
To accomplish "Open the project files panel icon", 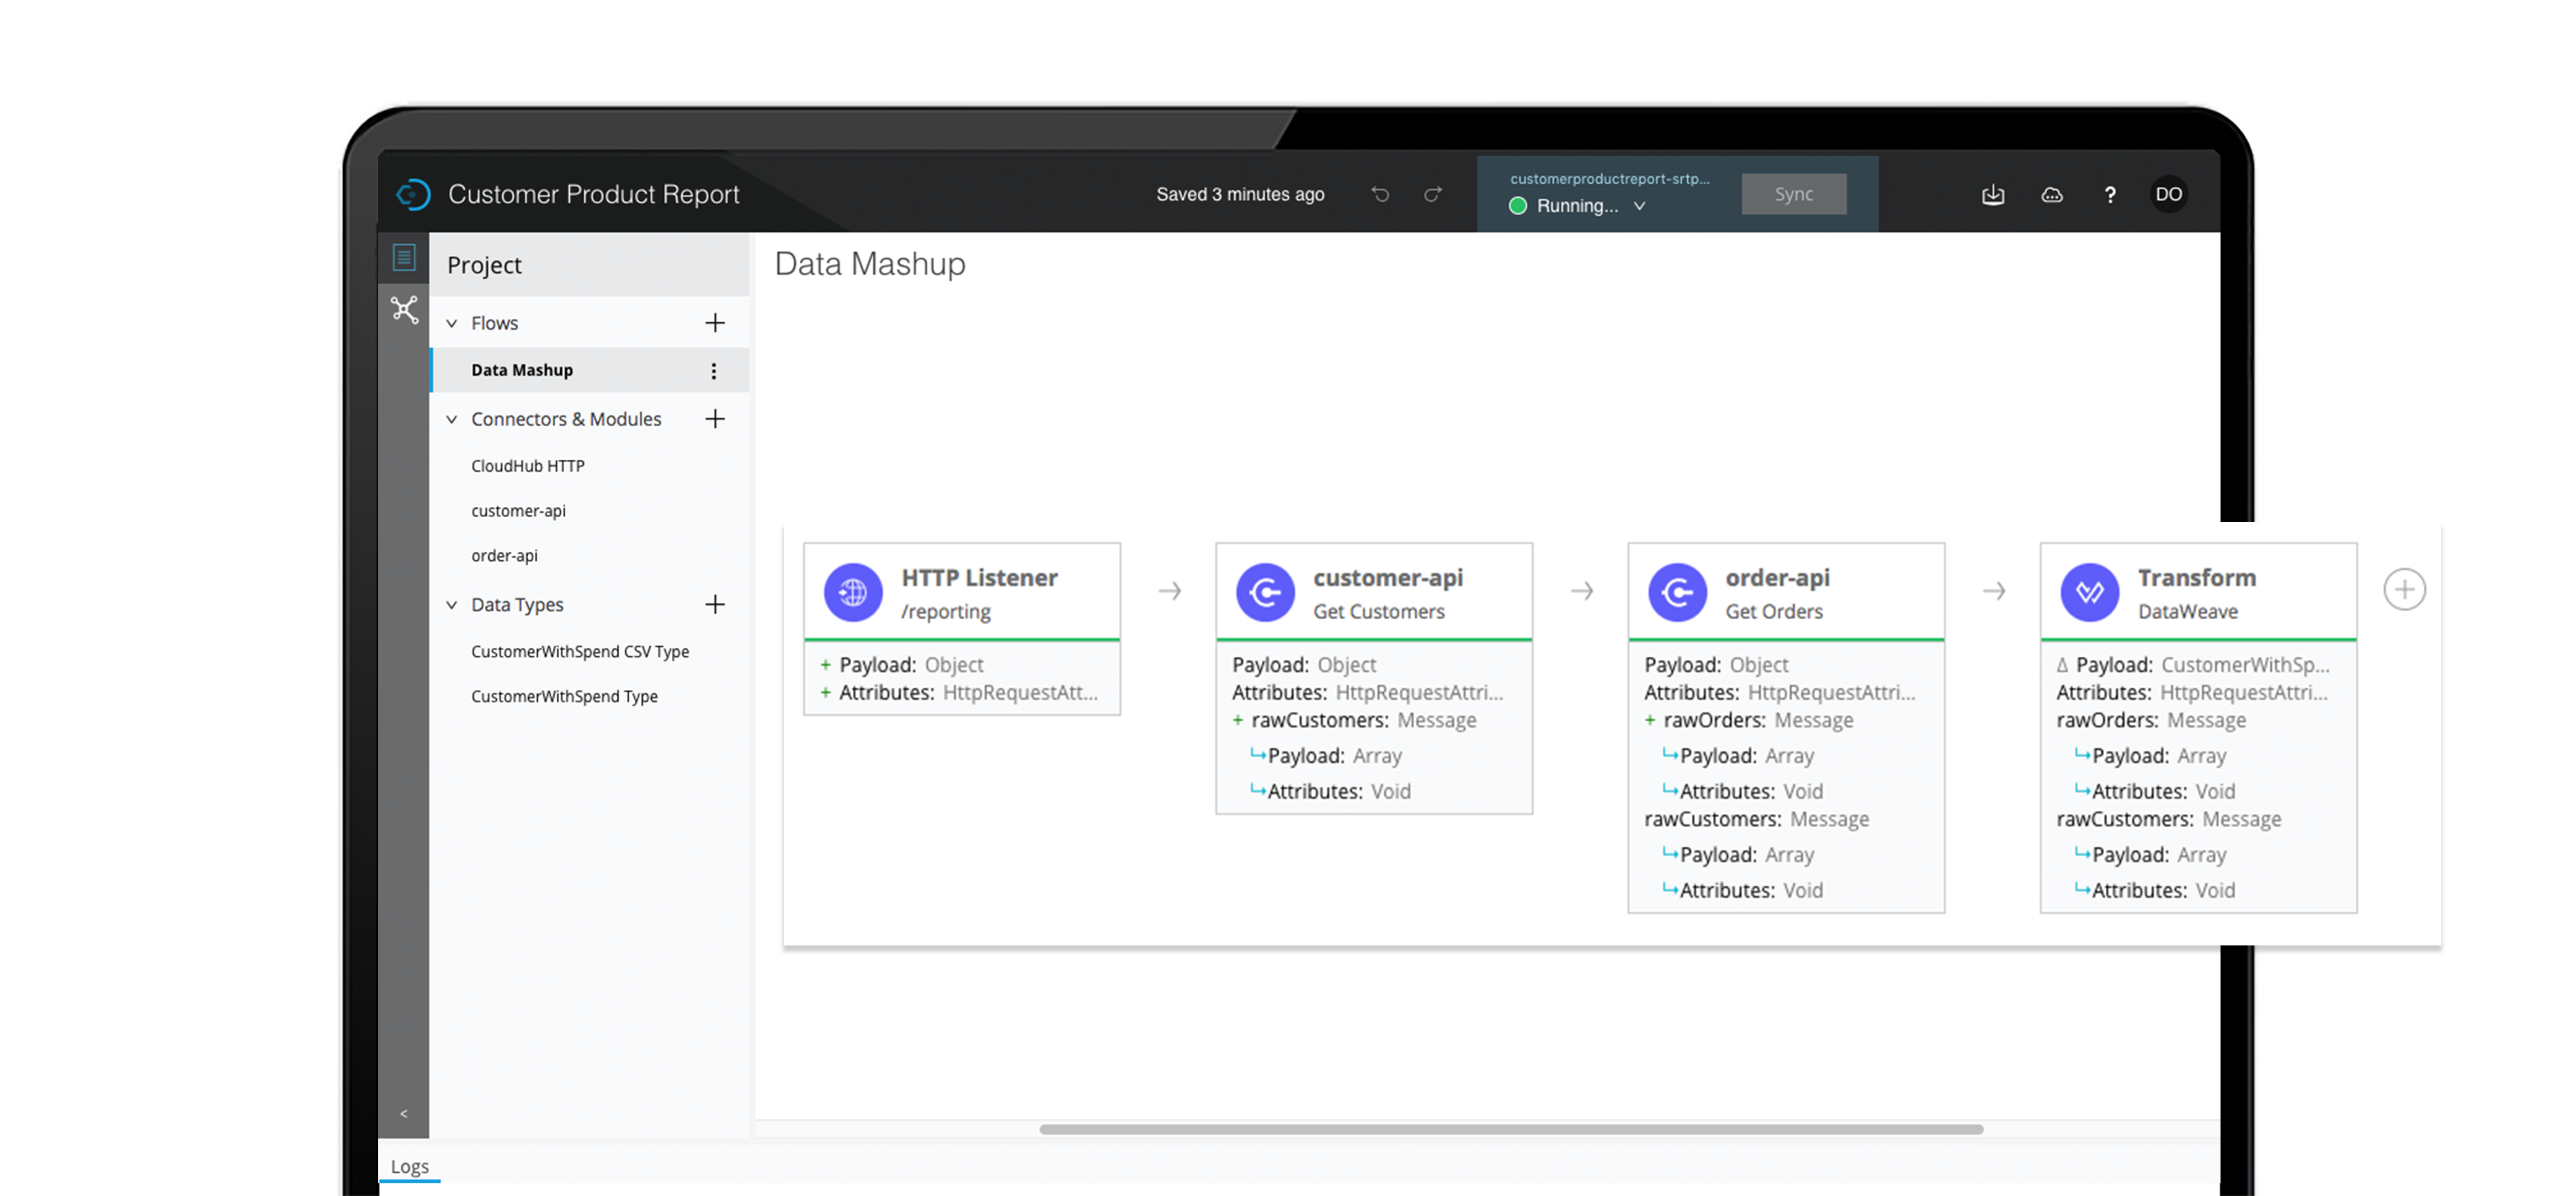I will coord(404,258).
